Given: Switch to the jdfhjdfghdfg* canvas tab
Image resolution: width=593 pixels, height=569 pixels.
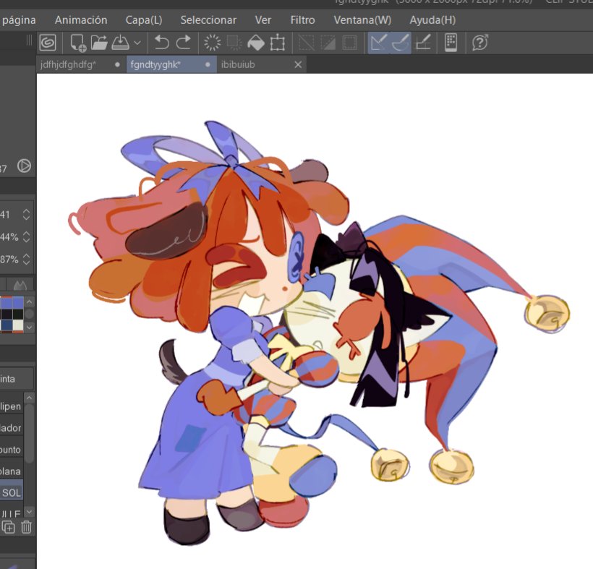Looking at the screenshot, I should (x=80, y=64).
